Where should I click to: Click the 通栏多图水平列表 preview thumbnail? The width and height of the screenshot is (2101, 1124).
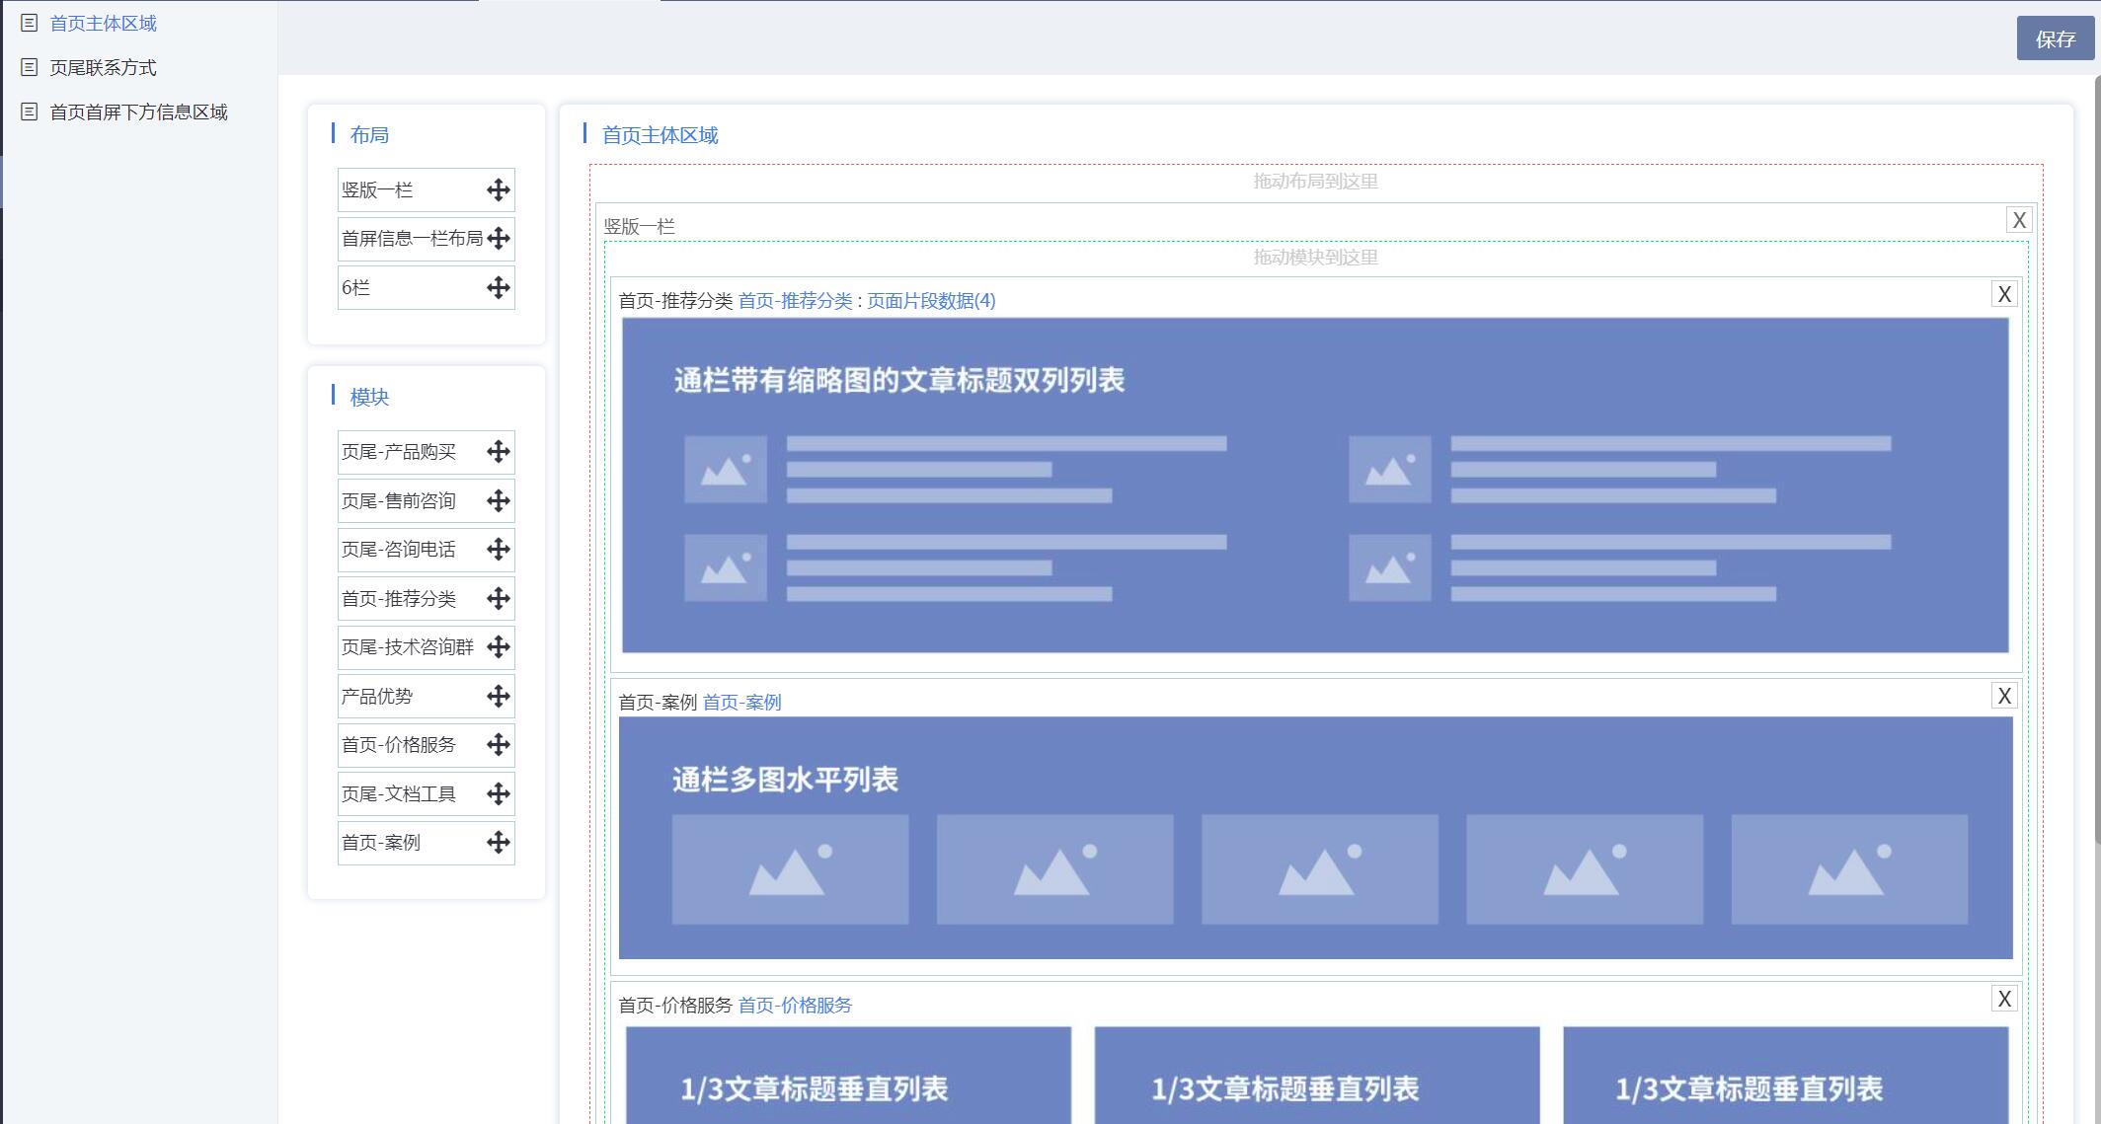[x=1315, y=838]
